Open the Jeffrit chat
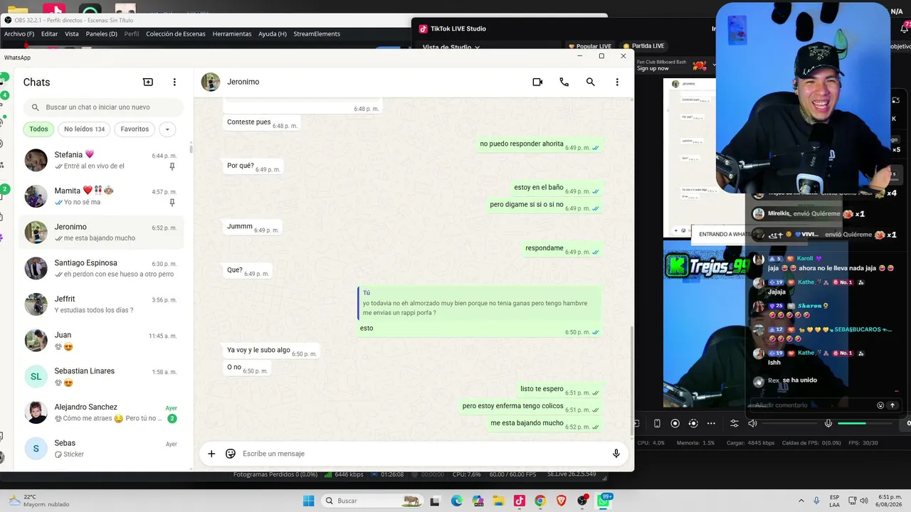The width and height of the screenshot is (911, 512). tap(101, 304)
